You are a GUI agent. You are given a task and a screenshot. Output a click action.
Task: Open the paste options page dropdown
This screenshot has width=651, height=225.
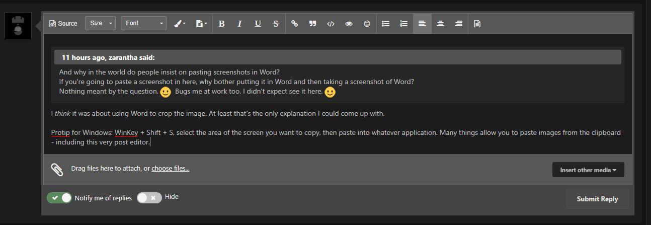coord(201,24)
